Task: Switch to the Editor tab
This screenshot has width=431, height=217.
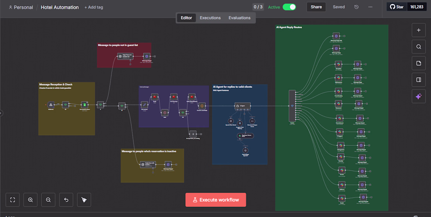Action: click(x=187, y=18)
